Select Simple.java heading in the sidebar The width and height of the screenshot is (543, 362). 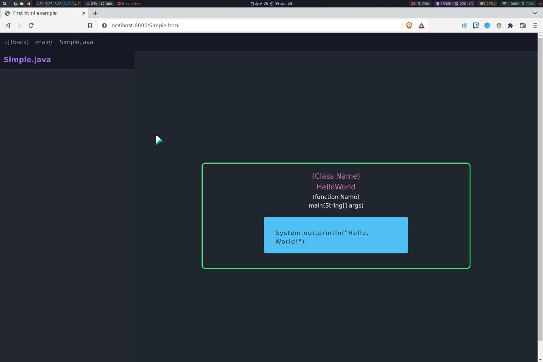27,59
